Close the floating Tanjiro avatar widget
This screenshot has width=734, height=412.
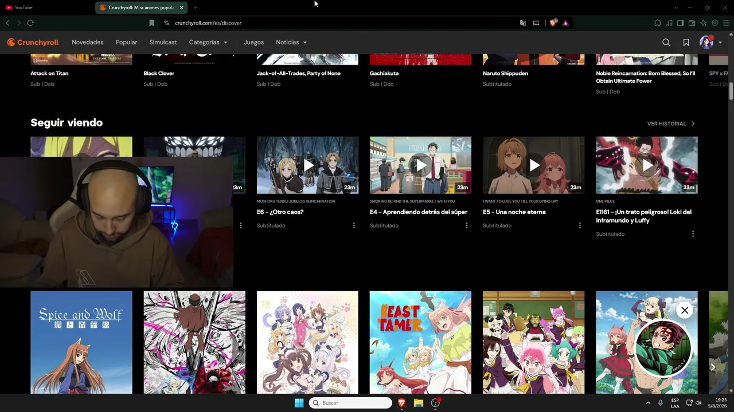coord(685,310)
